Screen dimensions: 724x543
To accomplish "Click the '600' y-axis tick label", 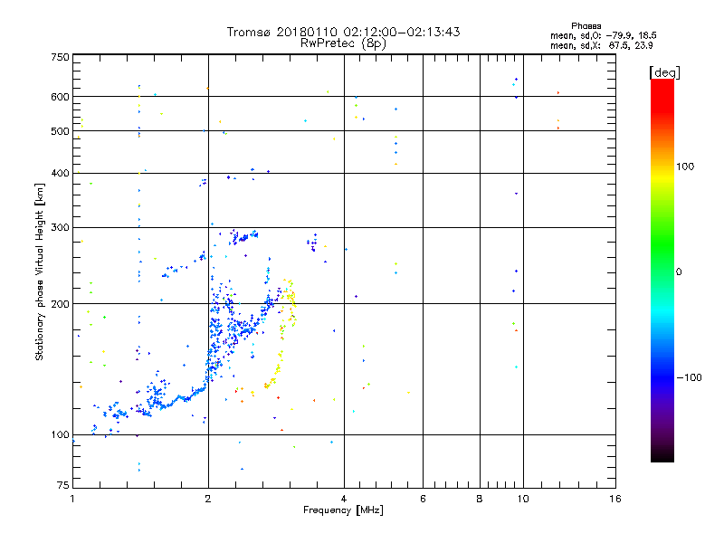I will pyautogui.click(x=60, y=97).
